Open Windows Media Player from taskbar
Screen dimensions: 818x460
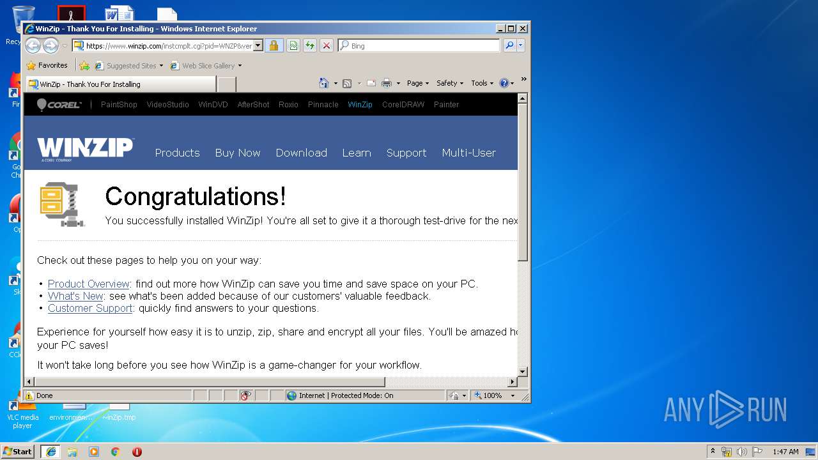click(94, 452)
